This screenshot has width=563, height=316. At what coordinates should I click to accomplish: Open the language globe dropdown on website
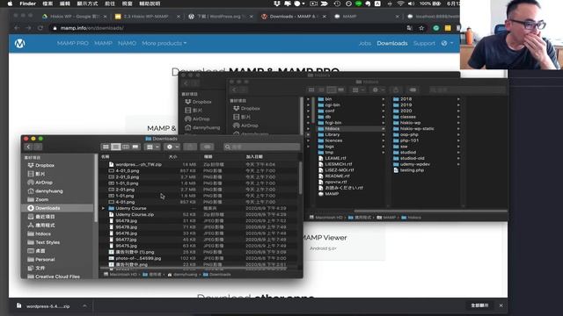tap(447, 43)
